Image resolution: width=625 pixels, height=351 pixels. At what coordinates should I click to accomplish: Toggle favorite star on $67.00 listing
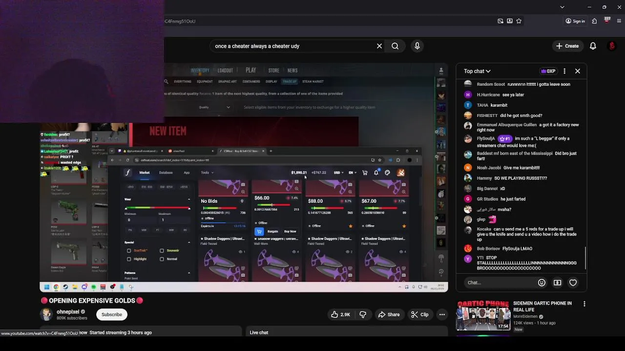click(404, 226)
